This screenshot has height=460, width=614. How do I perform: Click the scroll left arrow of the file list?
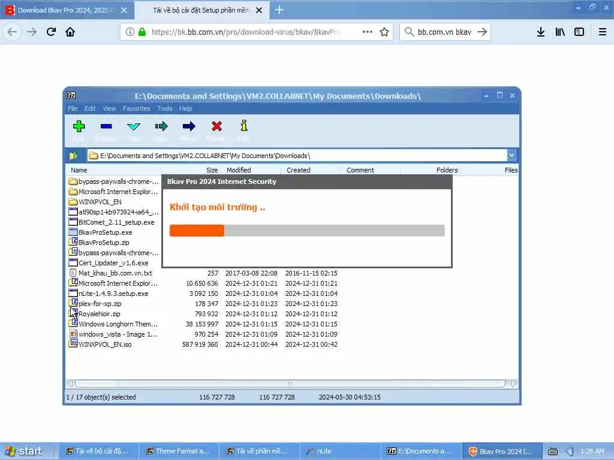pyautogui.click(x=70, y=383)
